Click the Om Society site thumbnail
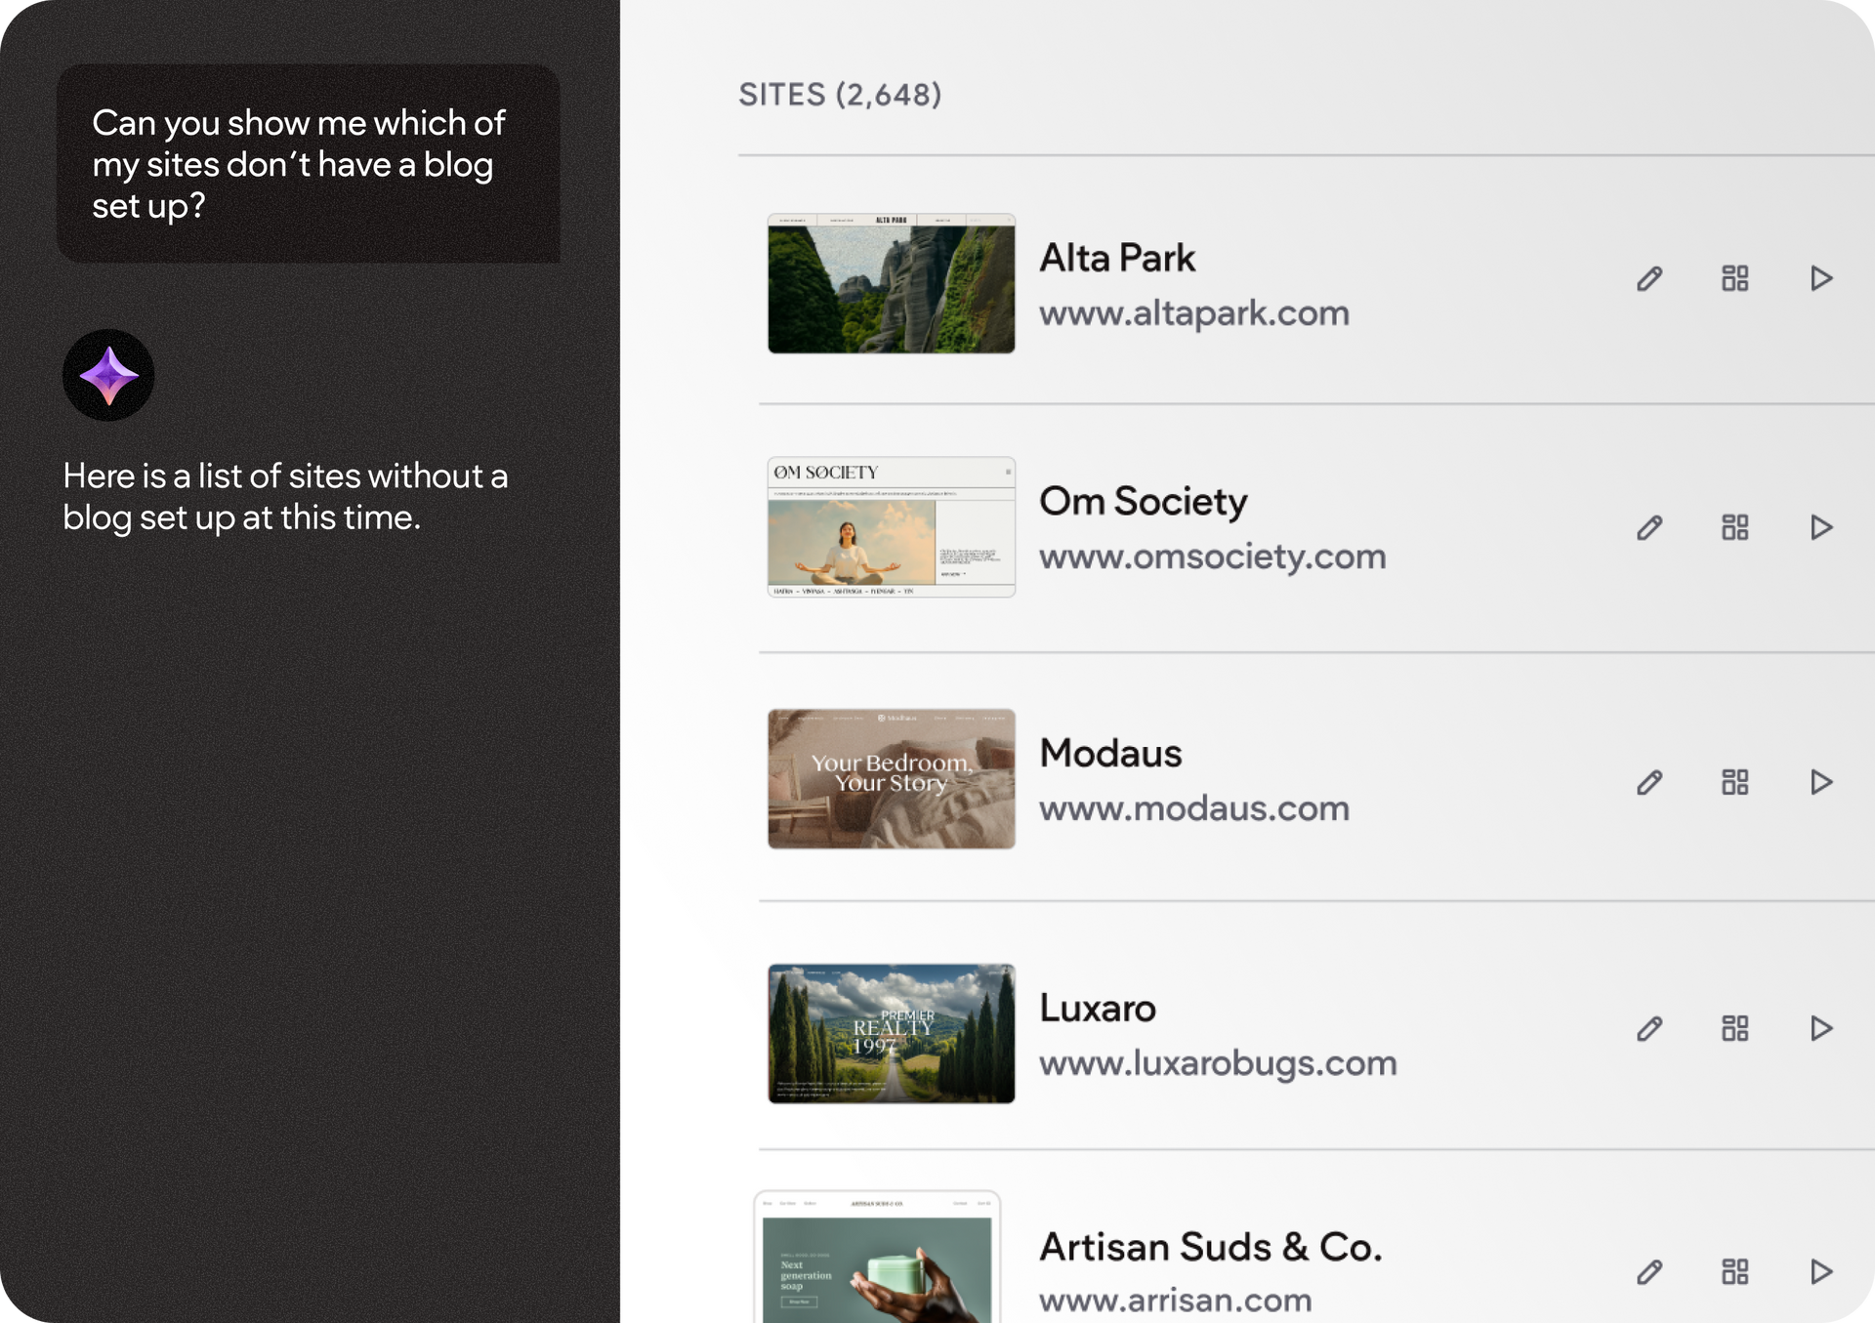Viewport: 1875px width, 1323px height. pos(891,527)
